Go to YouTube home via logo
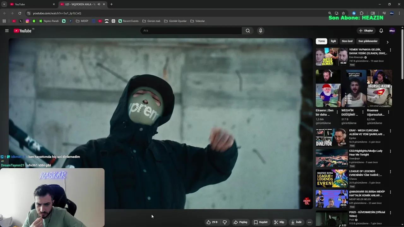 pyautogui.click(x=23, y=31)
